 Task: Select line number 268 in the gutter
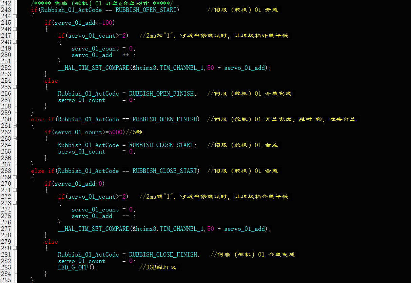(x=6, y=171)
